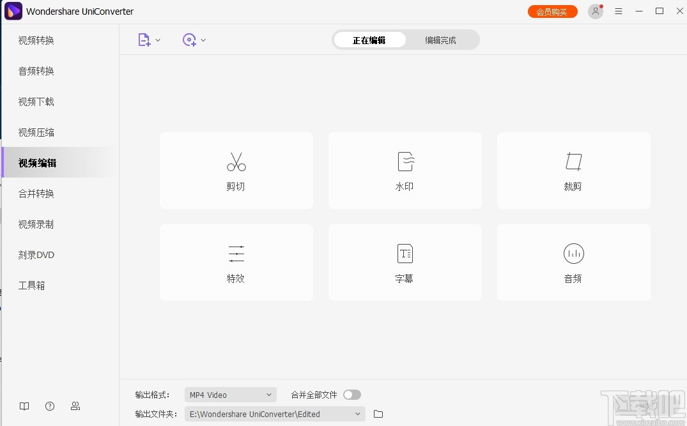Viewport: 687px width, 426px height.
Task: Open the 字幕 (Subtitle) tool
Action: click(405, 262)
